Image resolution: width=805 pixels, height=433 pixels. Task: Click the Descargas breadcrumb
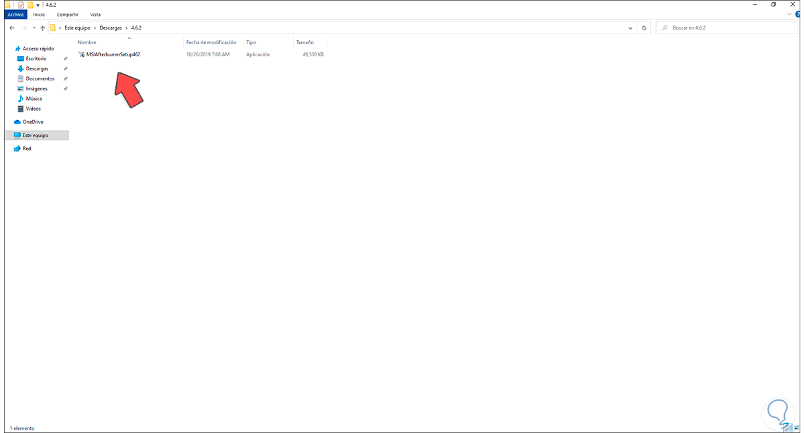[111, 28]
